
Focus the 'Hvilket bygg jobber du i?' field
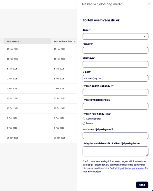[115, 106]
